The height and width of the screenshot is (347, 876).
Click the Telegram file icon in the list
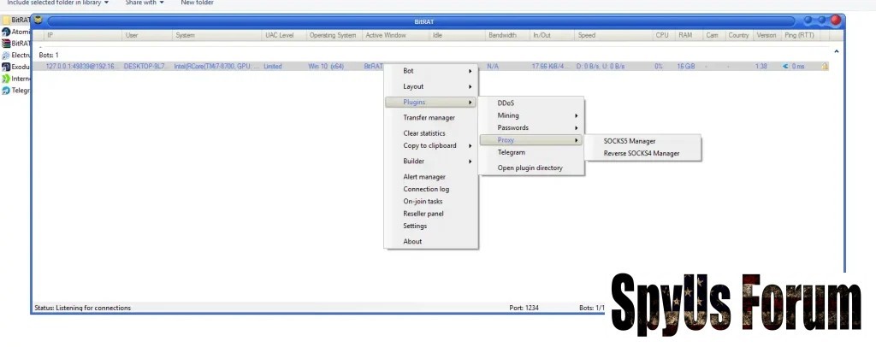tap(6, 90)
